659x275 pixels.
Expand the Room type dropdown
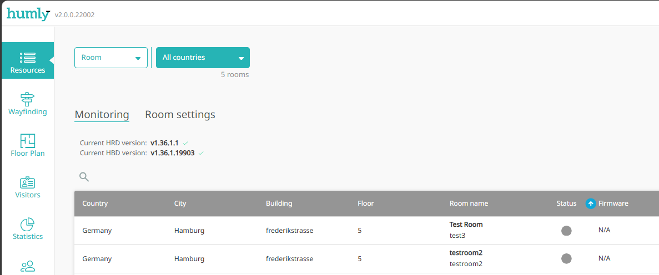click(111, 58)
